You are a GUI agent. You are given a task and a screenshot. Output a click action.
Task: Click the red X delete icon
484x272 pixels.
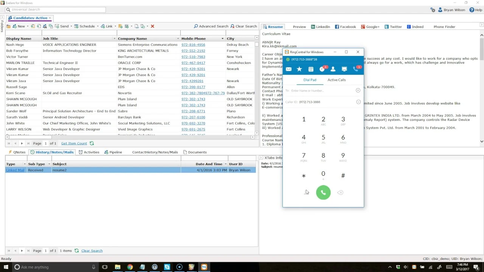point(152,26)
